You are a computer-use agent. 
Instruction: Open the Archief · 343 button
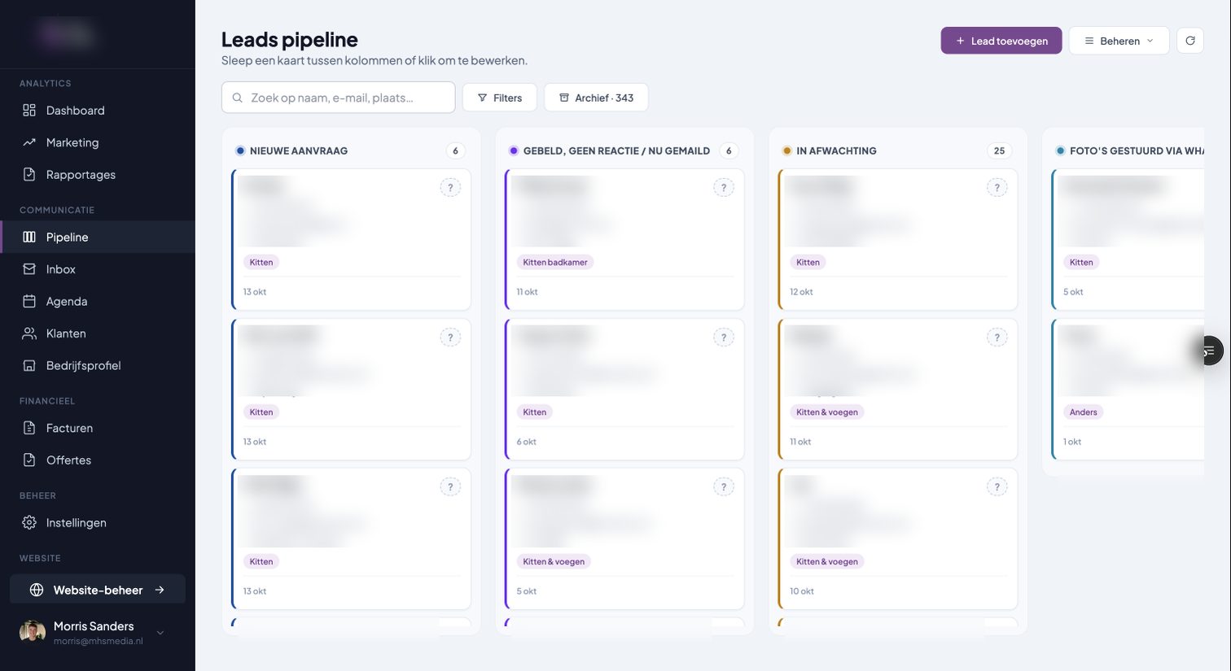pos(596,98)
